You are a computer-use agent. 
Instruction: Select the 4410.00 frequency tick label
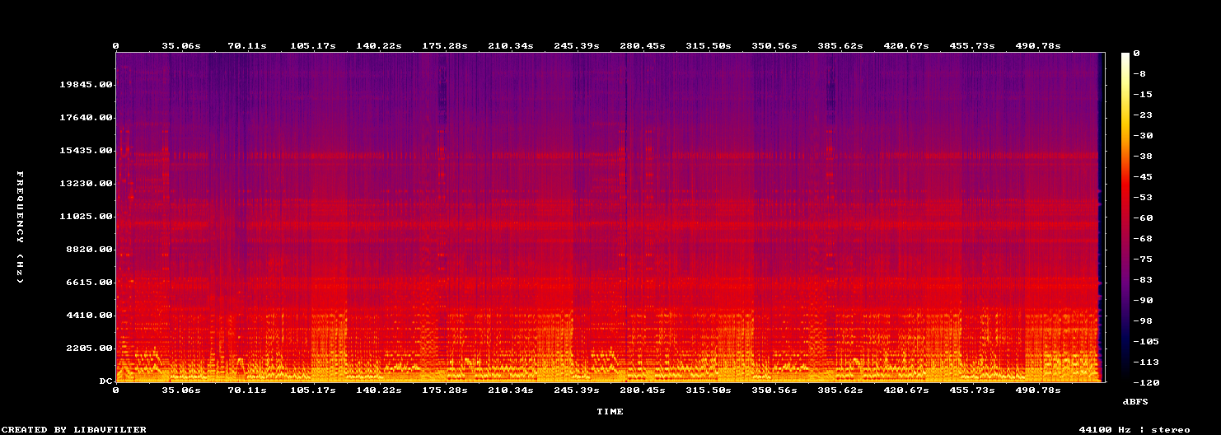[x=89, y=316]
